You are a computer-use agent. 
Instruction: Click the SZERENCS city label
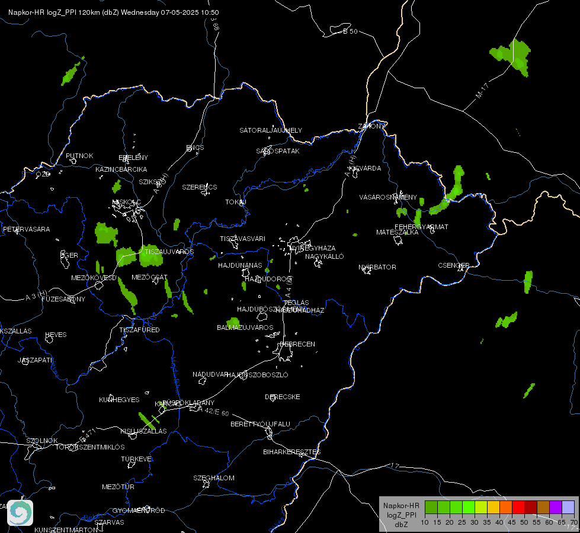click(x=200, y=187)
